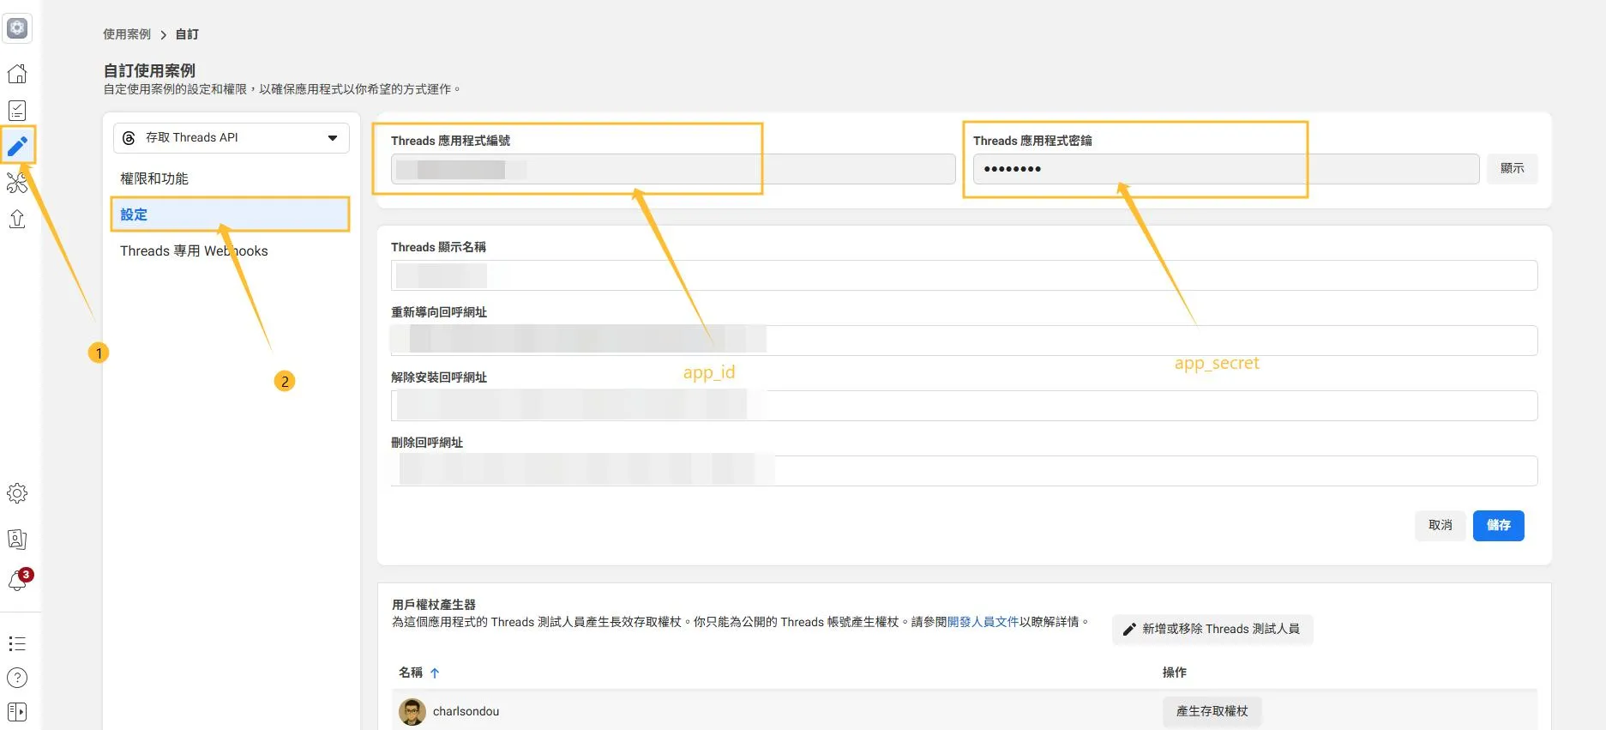
Task: Click 使用案例 breadcrumb link
Action: [x=127, y=34]
